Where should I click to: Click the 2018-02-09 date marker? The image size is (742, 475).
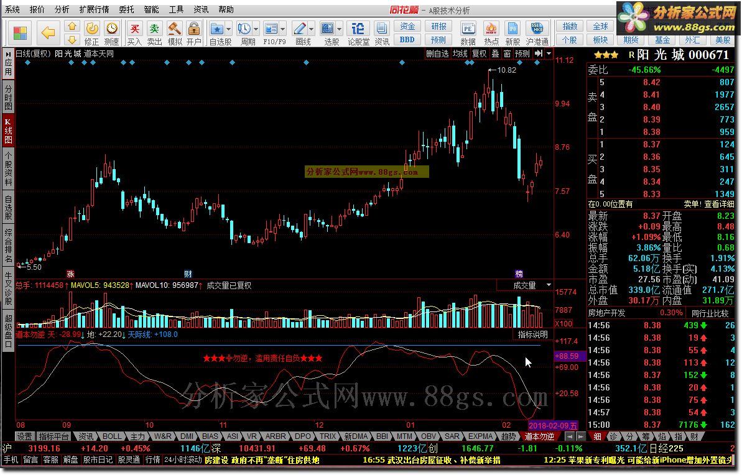[x=553, y=426]
